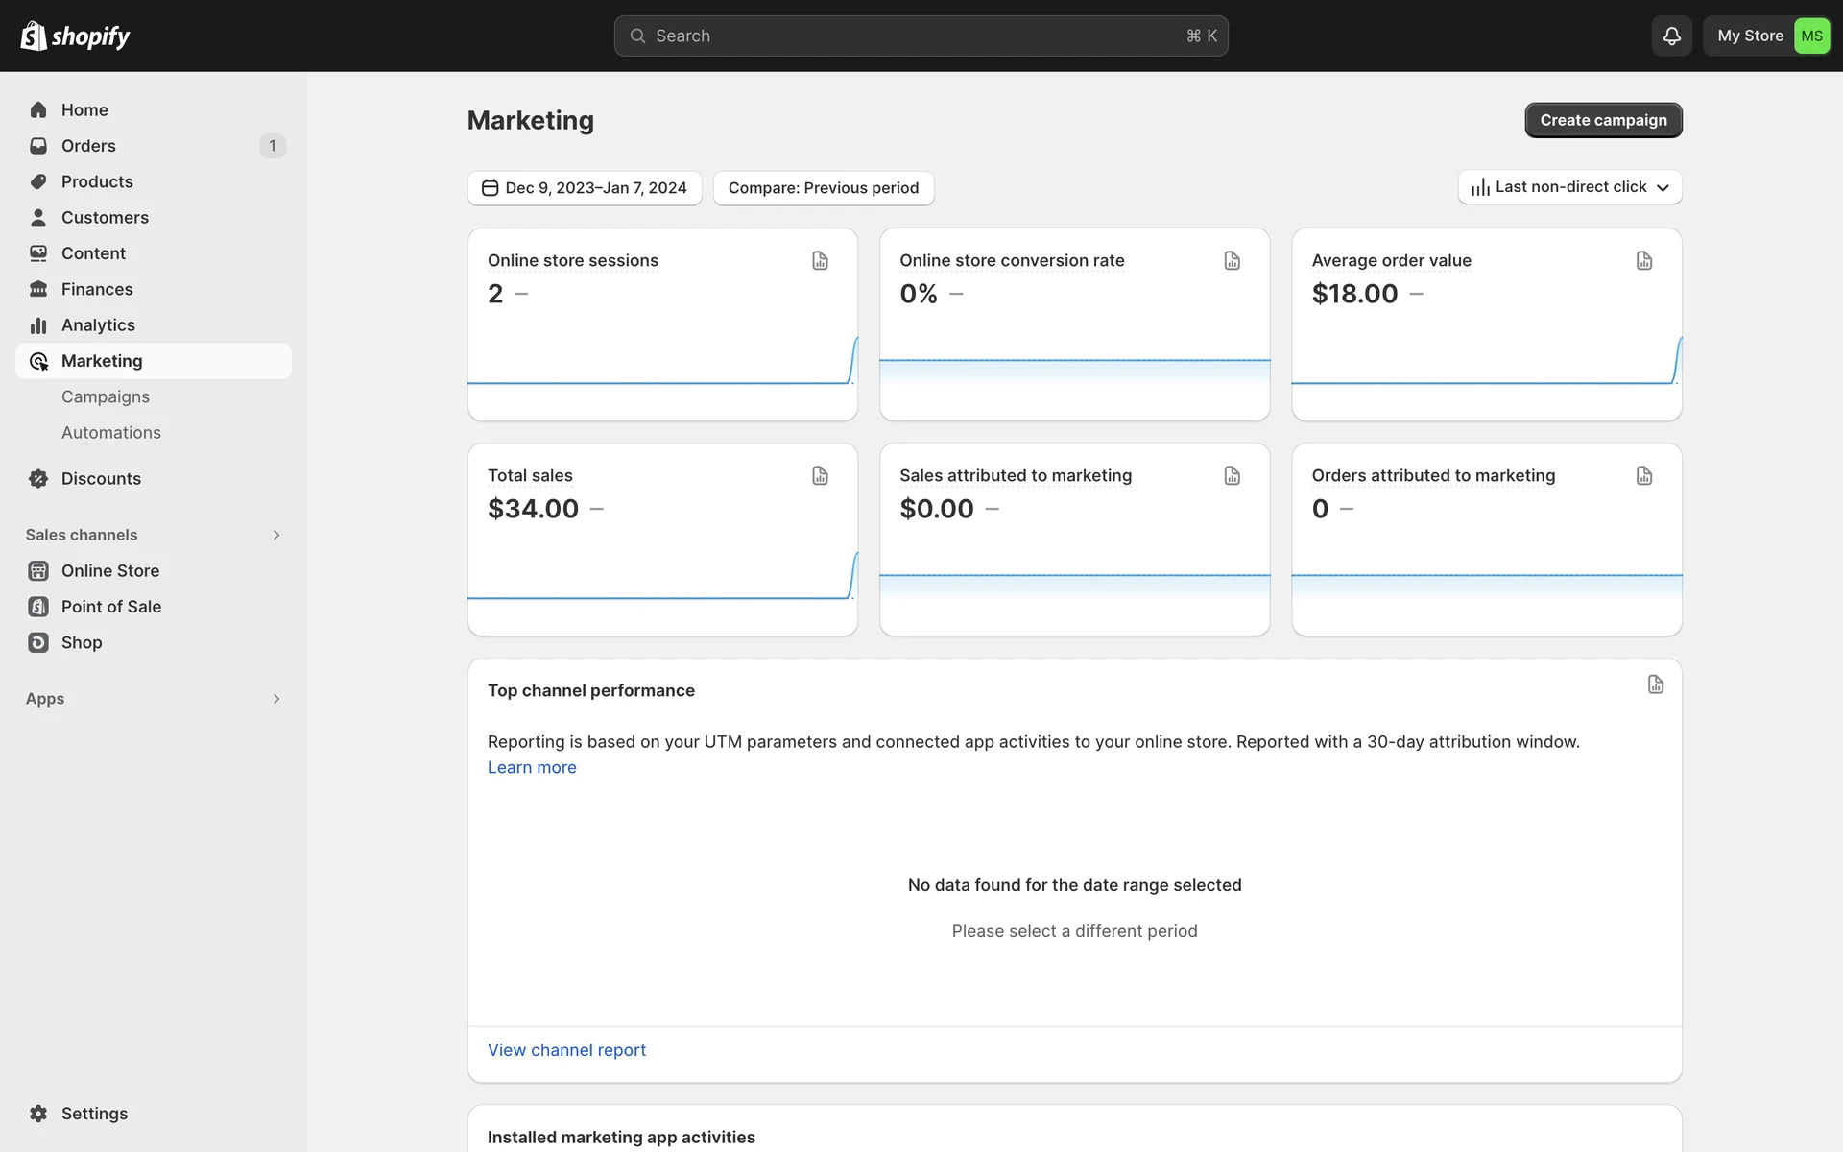
Task: Open report icon for Orders attributed to marketing
Action: pos(1643,476)
